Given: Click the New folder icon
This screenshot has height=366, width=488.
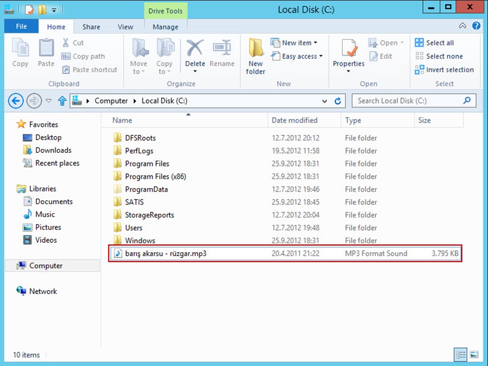Looking at the screenshot, I should pos(255,49).
